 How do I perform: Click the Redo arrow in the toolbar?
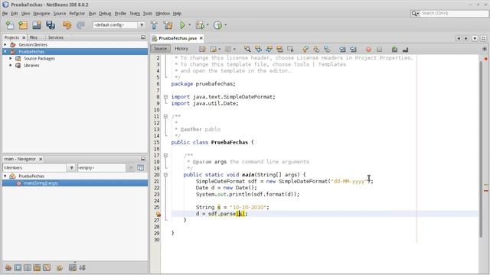(x=80, y=25)
